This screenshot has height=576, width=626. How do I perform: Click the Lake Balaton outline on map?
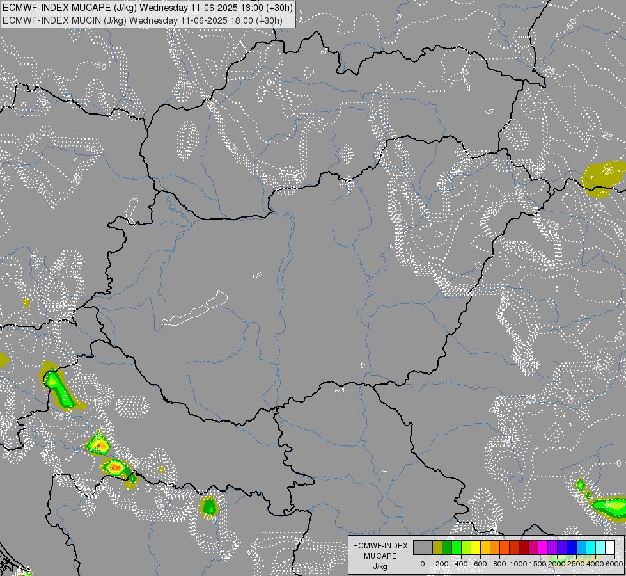point(195,308)
